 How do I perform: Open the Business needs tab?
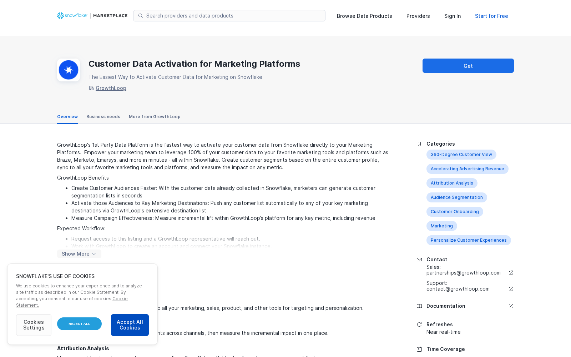pyautogui.click(x=103, y=117)
